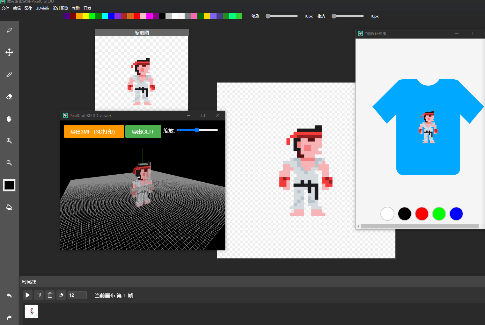Click the undo arrow in sidebar
This screenshot has height=325, width=485.
coord(9,296)
